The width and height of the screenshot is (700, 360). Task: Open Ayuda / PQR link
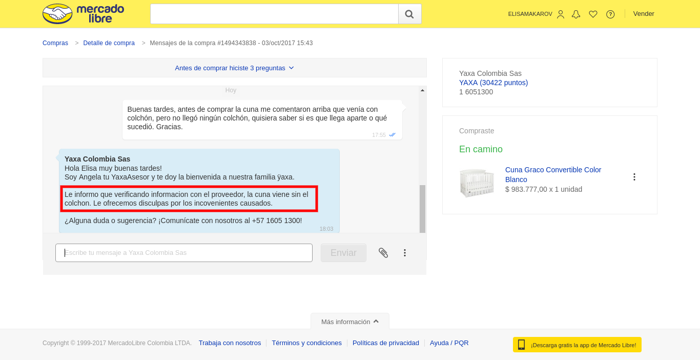449,343
